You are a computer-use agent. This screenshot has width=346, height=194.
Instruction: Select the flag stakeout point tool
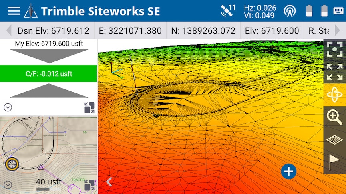[334, 162]
